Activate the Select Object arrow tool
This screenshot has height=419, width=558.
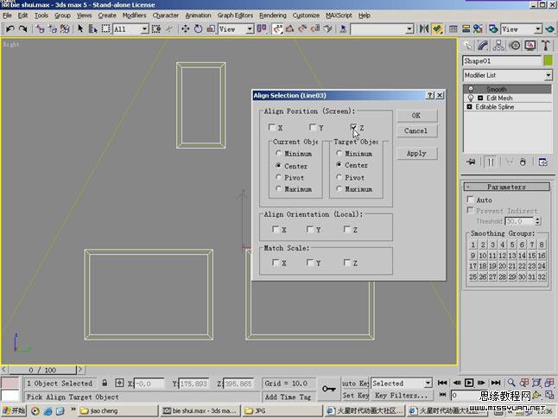[x=80, y=29]
